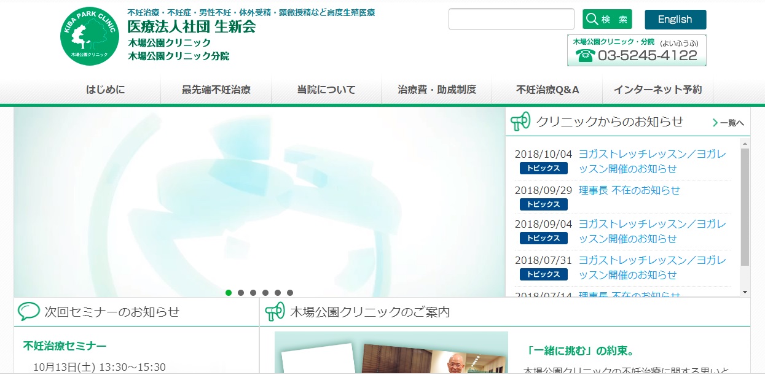The width and height of the screenshot is (765, 375).
Task: Click the トピックス tag under 2018/09/29
Action: pos(543,204)
